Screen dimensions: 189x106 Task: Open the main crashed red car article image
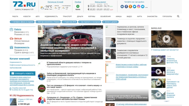(70, 42)
